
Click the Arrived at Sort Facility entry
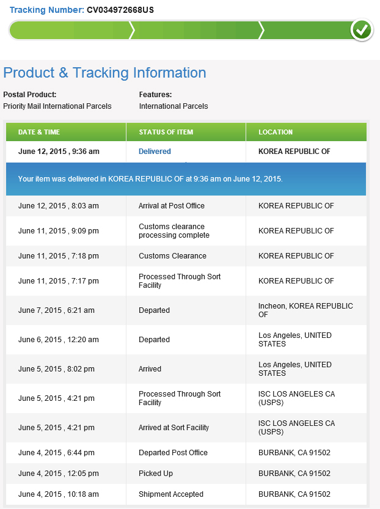tap(174, 428)
